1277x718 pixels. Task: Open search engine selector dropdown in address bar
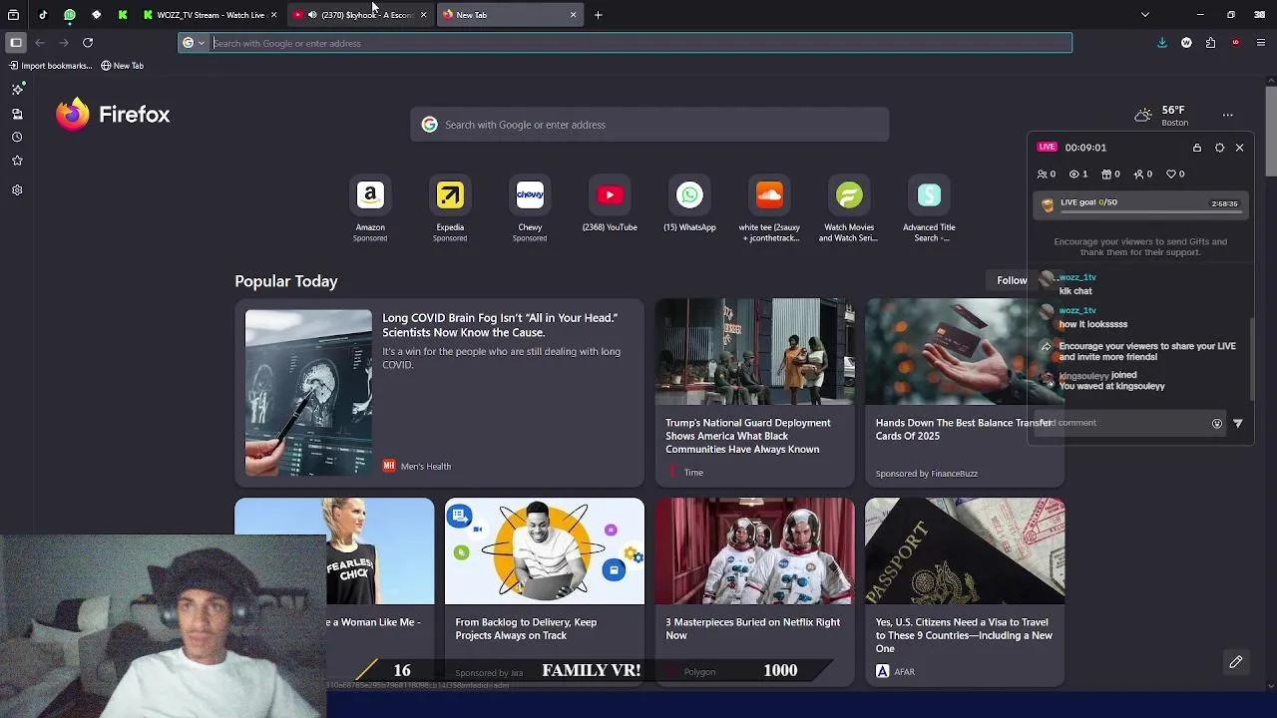(194, 43)
